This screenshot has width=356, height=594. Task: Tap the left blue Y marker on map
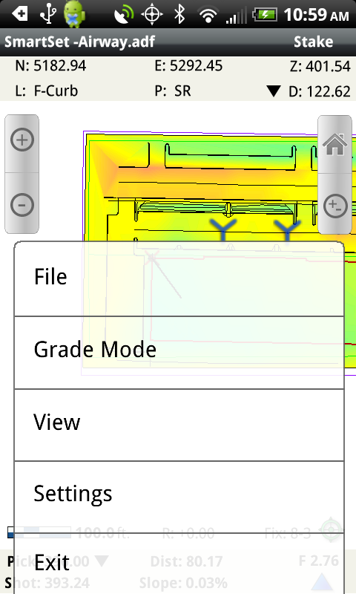click(223, 229)
